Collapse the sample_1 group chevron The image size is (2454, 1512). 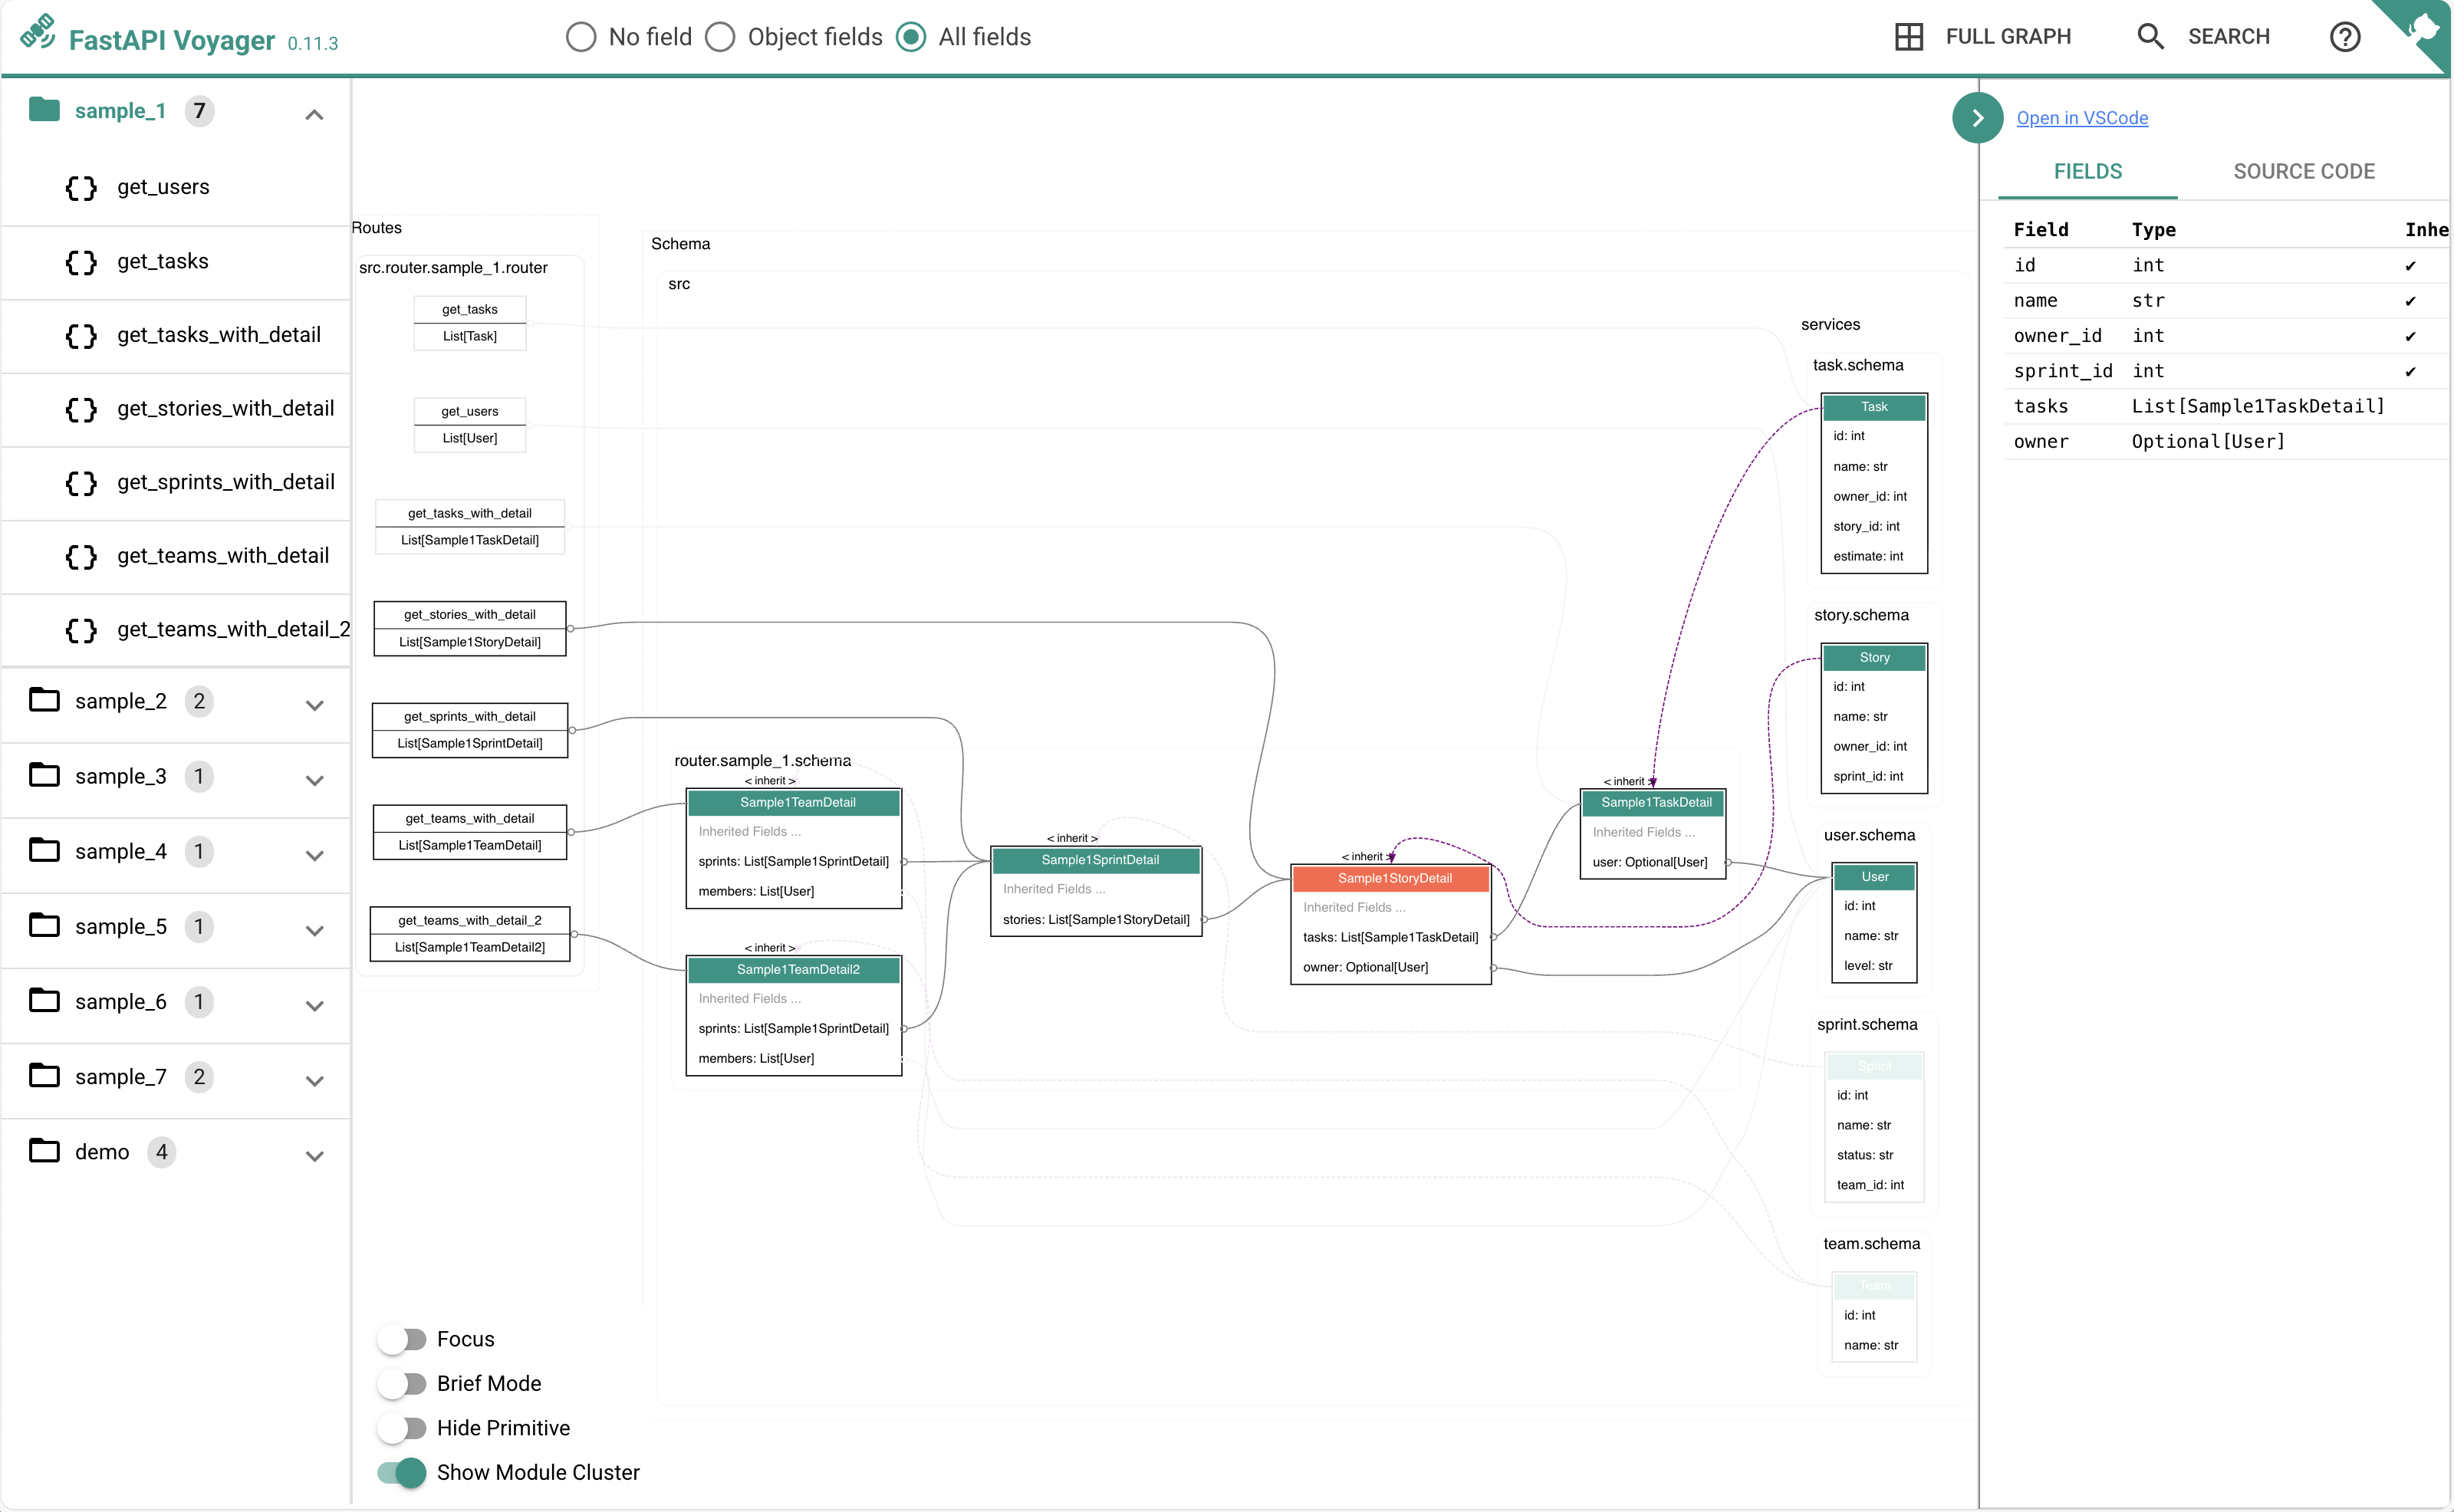click(314, 114)
